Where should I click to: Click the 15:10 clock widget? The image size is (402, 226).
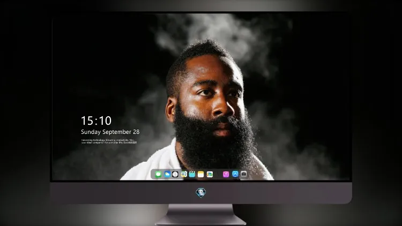96,120
